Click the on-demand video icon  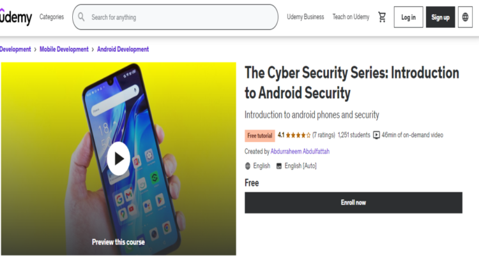pos(376,135)
